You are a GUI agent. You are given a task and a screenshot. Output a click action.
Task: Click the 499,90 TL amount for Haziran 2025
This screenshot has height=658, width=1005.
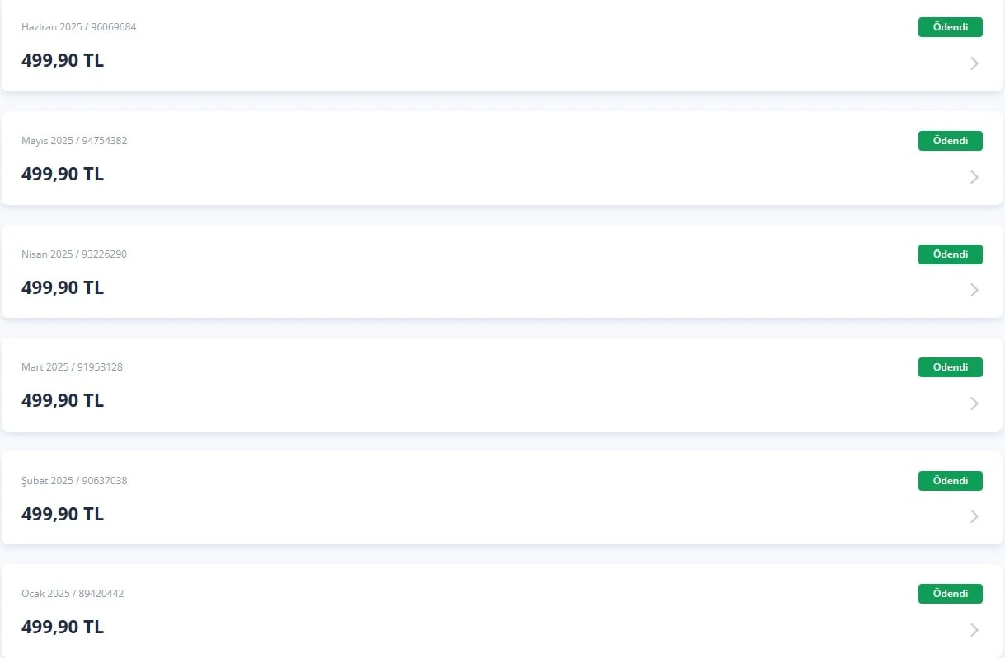coord(63,61)
